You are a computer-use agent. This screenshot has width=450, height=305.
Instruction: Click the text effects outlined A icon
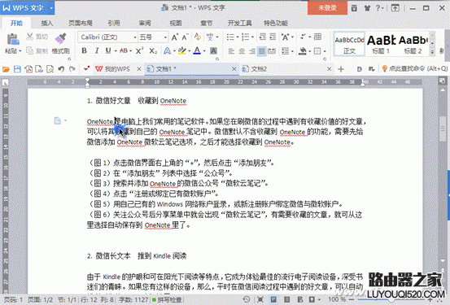click(167, 51)
